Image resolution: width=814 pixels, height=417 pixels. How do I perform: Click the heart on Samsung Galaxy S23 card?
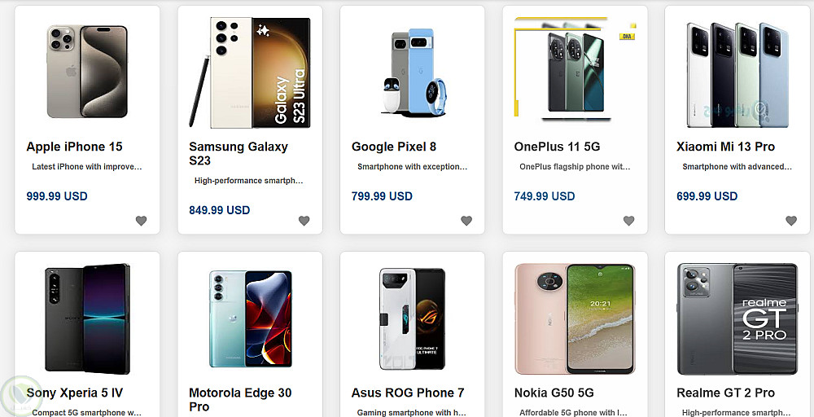304,221
